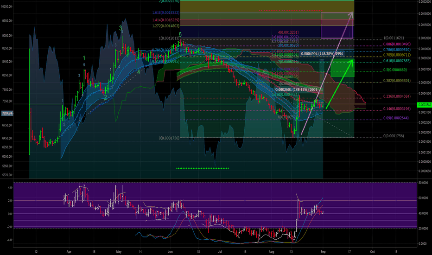Screen dimensions: 432x255
Task: Click the 4(0.0013231) extension label
Action: pos(288,32)
